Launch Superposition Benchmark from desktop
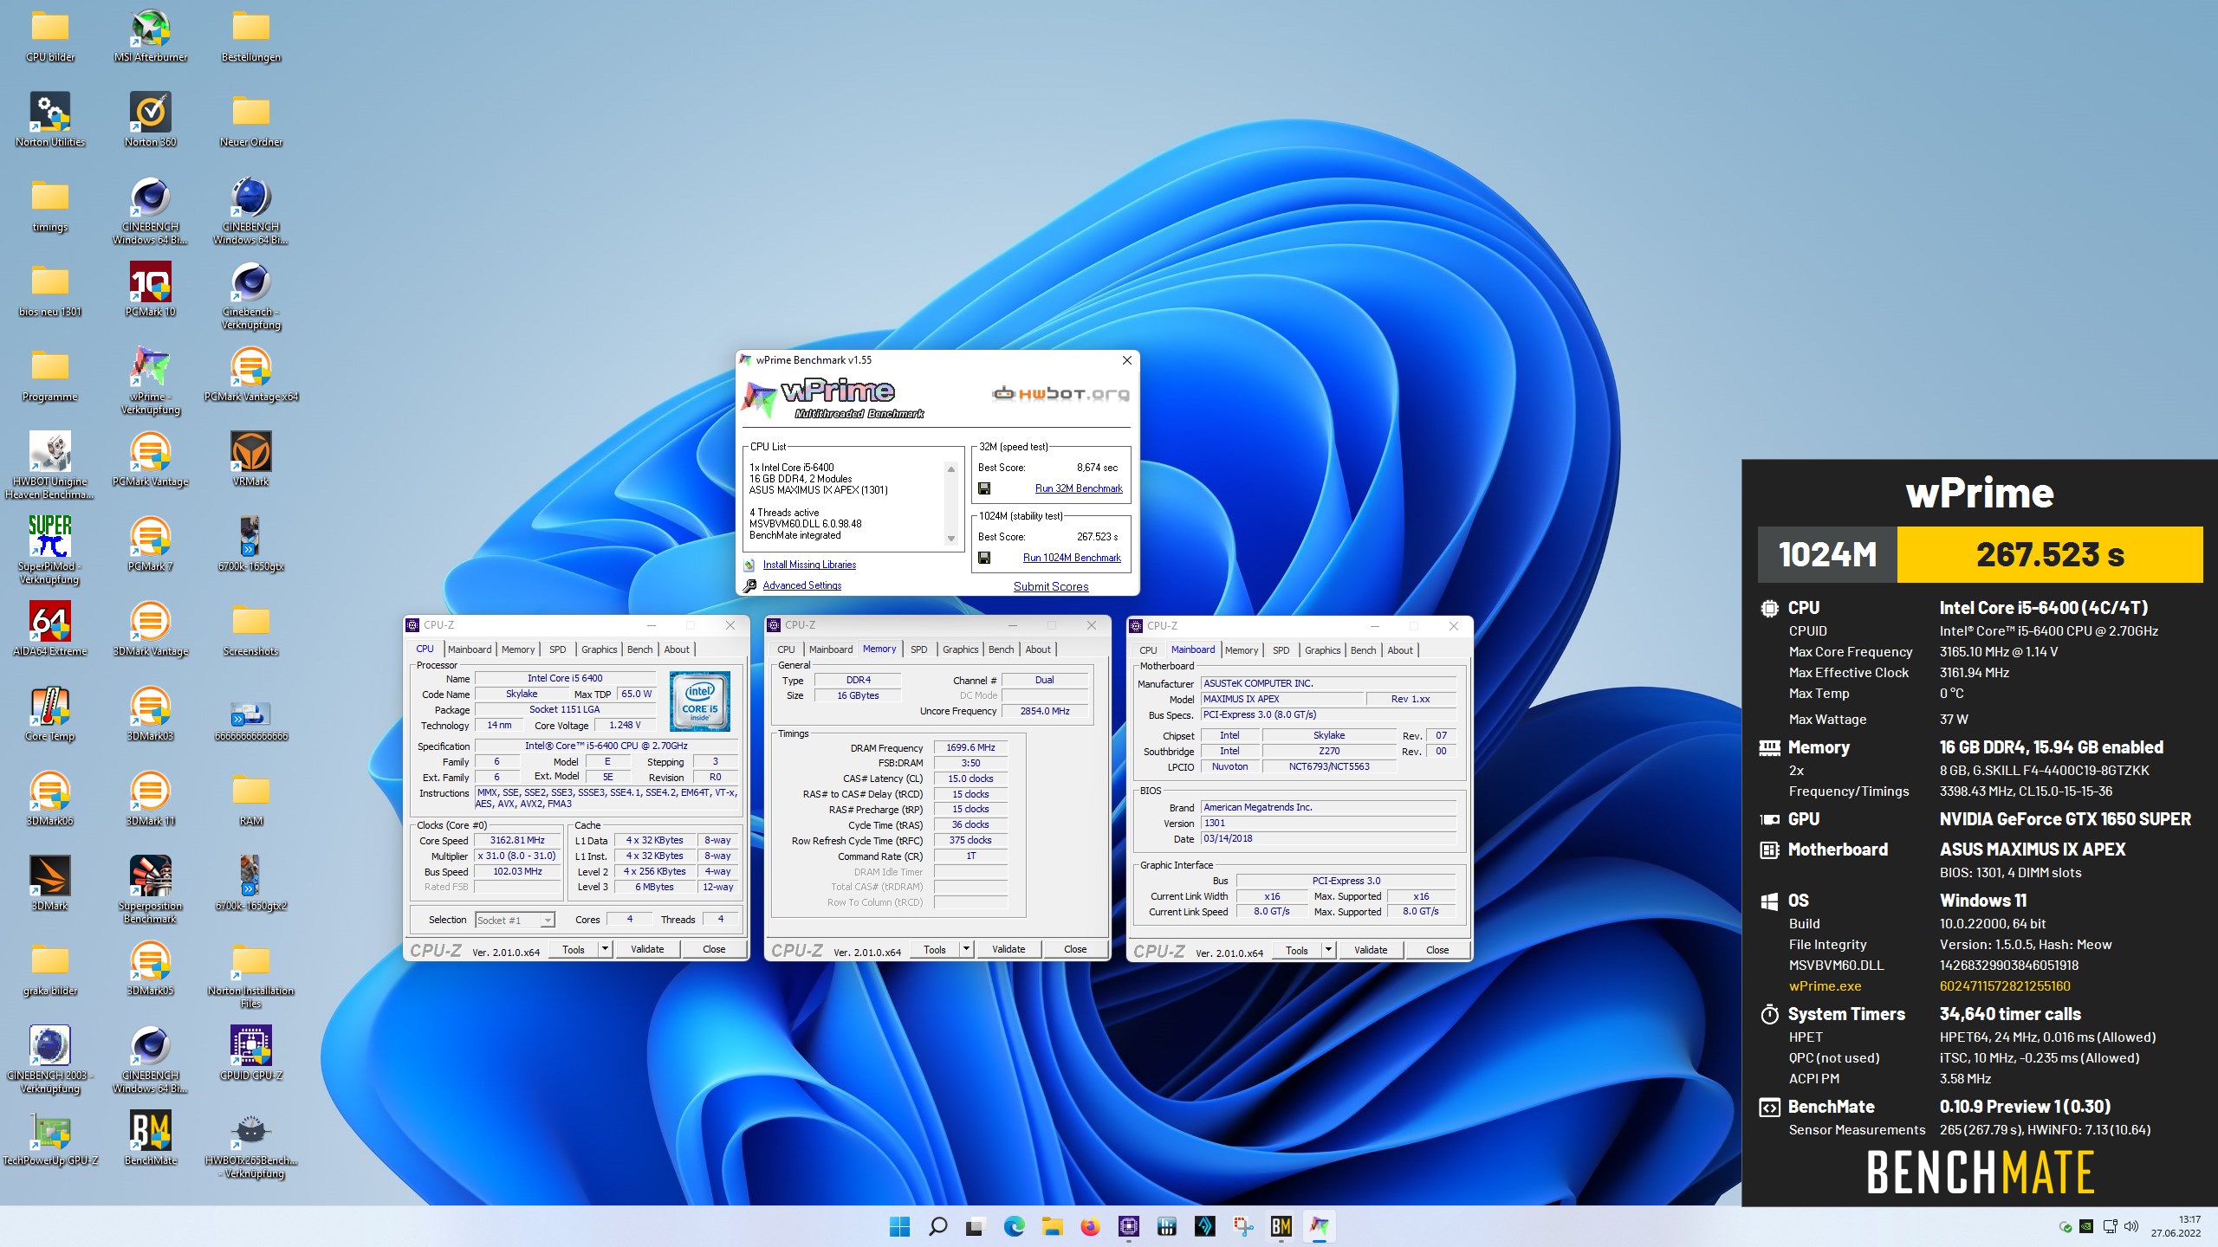The width and height of the screenshot is (2218, 1247). pyautogui.click(x=150, y=891)
